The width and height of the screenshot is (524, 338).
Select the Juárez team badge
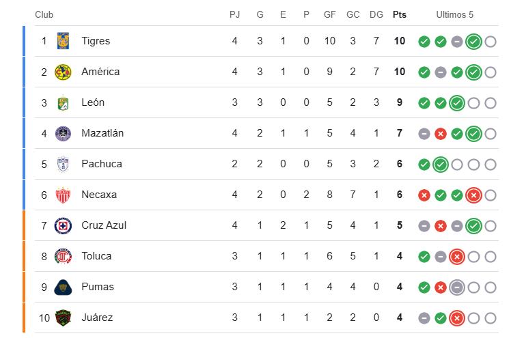(63, 318)
